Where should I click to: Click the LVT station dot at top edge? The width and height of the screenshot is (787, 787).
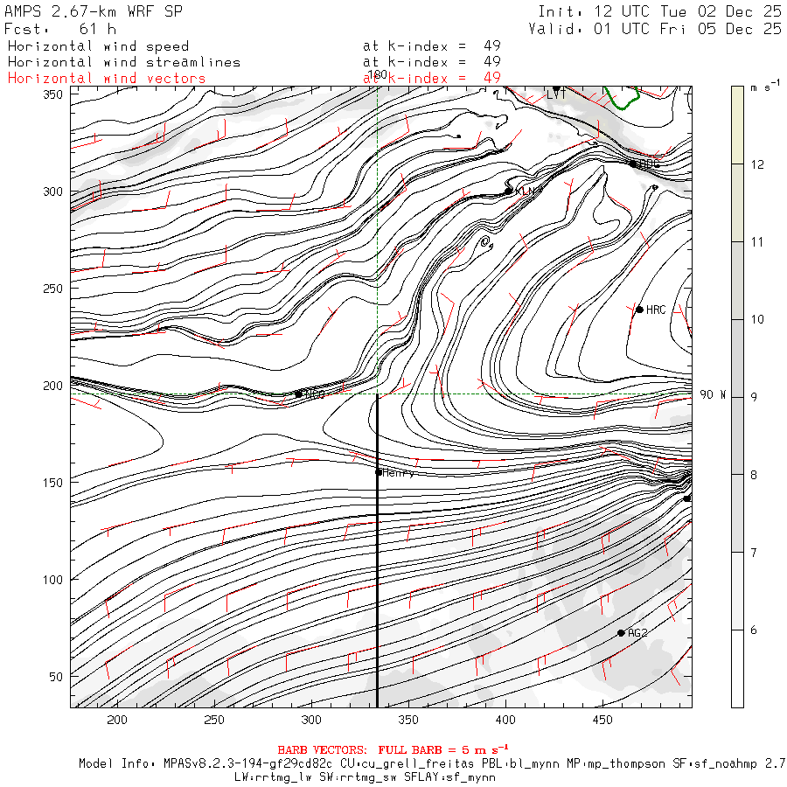(556, 88)
